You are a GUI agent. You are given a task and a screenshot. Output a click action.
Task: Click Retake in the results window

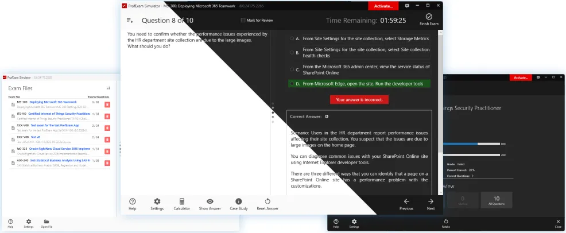click(446, 224)
